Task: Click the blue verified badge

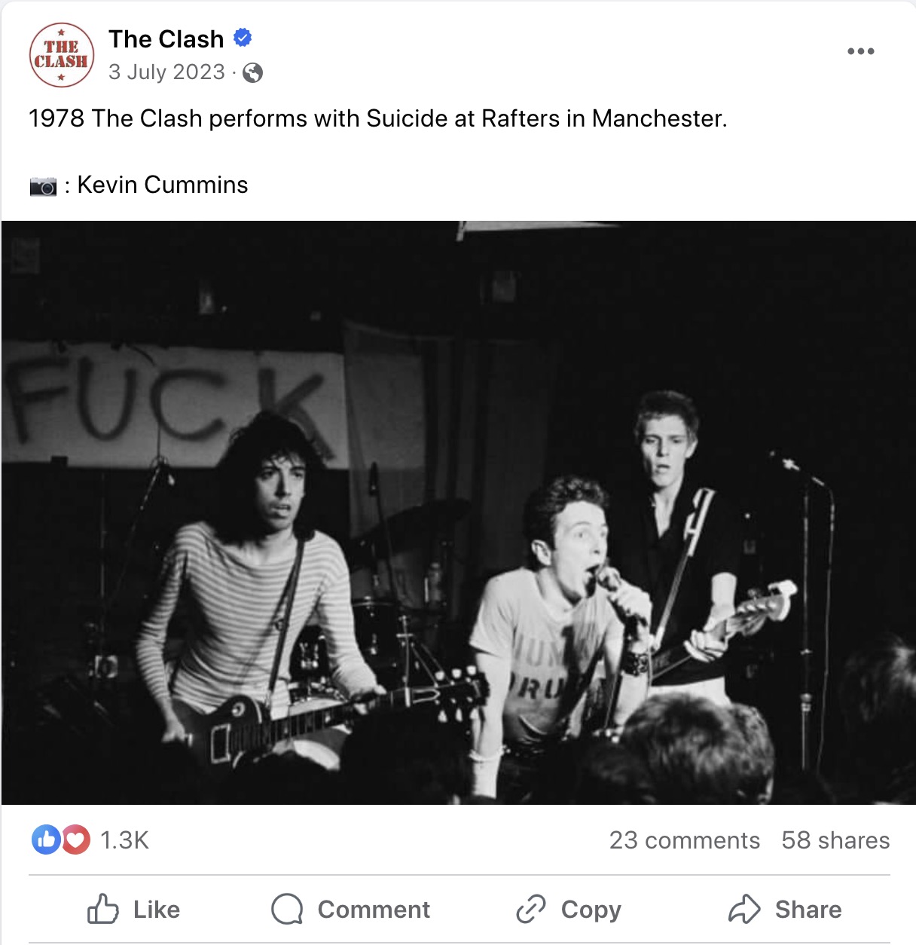Action: point(243,37)
